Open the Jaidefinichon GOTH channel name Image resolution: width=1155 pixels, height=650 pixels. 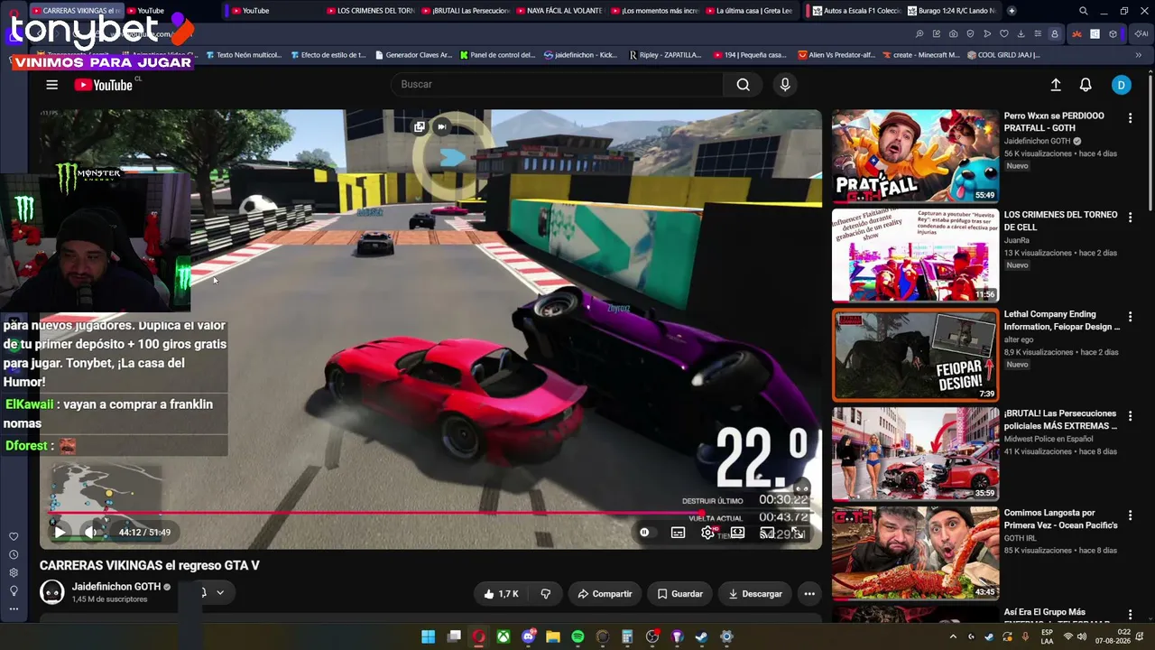click(x=116, y=587)
